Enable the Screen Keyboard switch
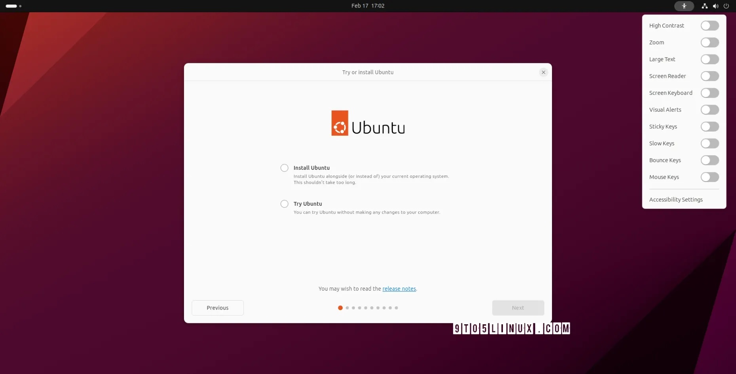The width and height of the screenshot is (736, 374). pyautogui.click(x=709, y=93)
